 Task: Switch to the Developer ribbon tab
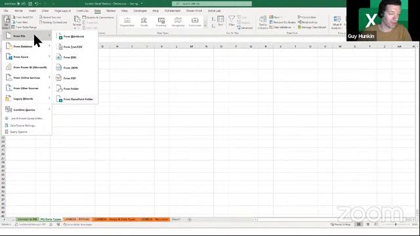pyautogui.click(x=140, y=10)
